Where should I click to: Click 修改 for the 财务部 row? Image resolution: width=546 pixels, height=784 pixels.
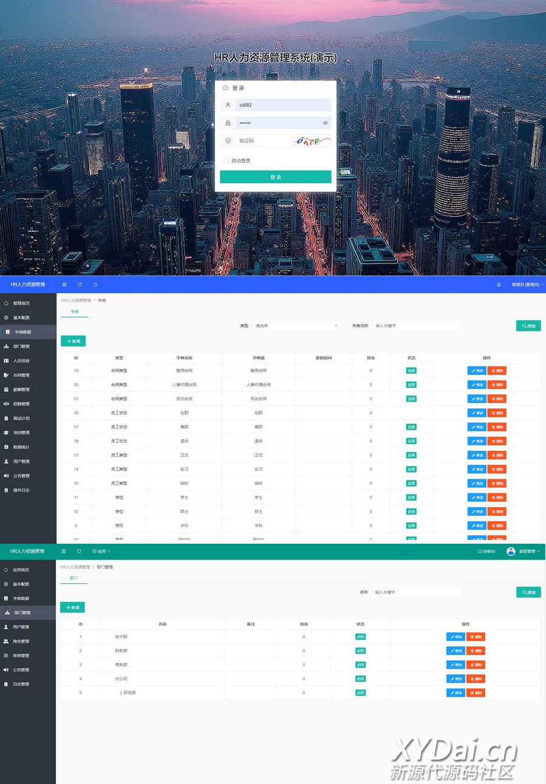[455, 651]
